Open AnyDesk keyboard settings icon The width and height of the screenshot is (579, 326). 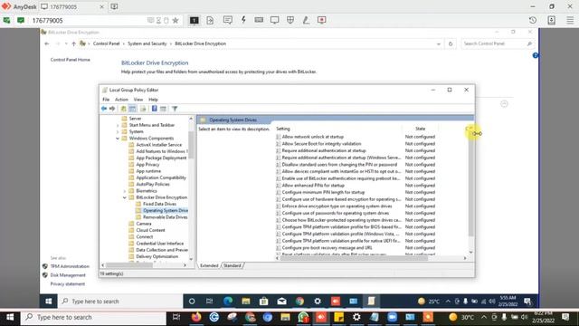(259, 20)
